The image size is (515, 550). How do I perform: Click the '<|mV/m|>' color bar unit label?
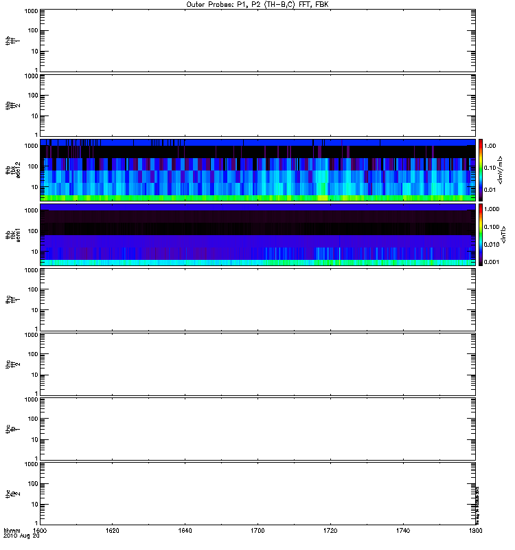point(501,170)
